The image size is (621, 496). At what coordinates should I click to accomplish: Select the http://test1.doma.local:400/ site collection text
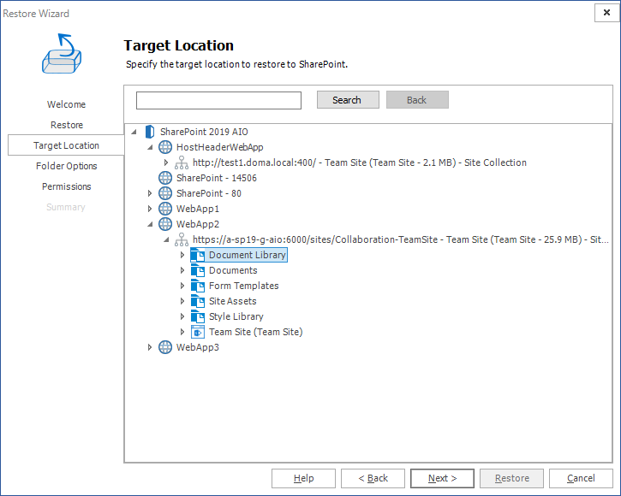[360, 162]
